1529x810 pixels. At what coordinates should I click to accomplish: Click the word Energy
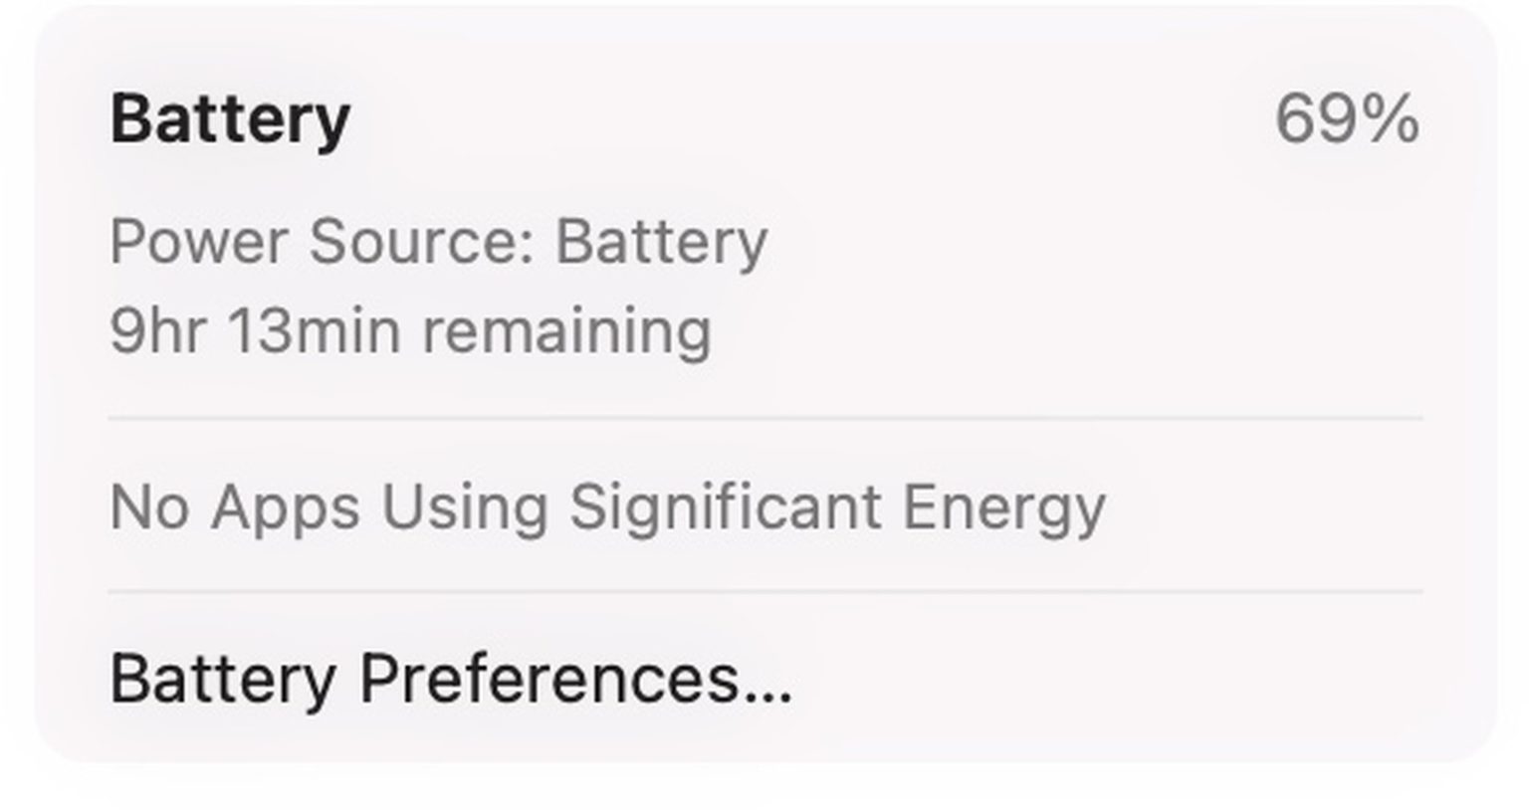pos(1003,506)
